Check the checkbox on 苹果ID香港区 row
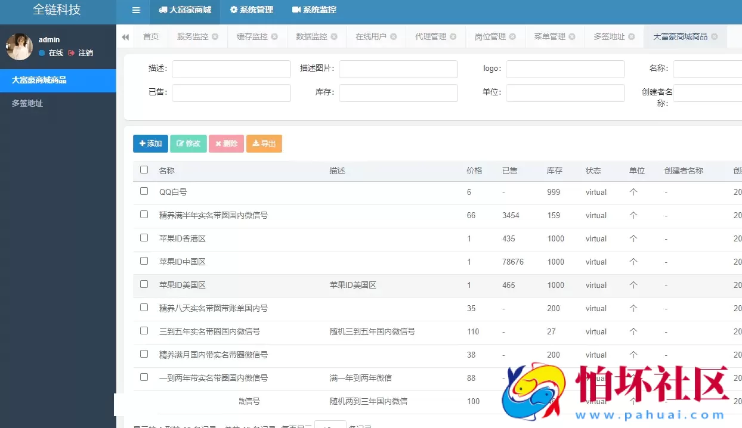 coord(144,238)
